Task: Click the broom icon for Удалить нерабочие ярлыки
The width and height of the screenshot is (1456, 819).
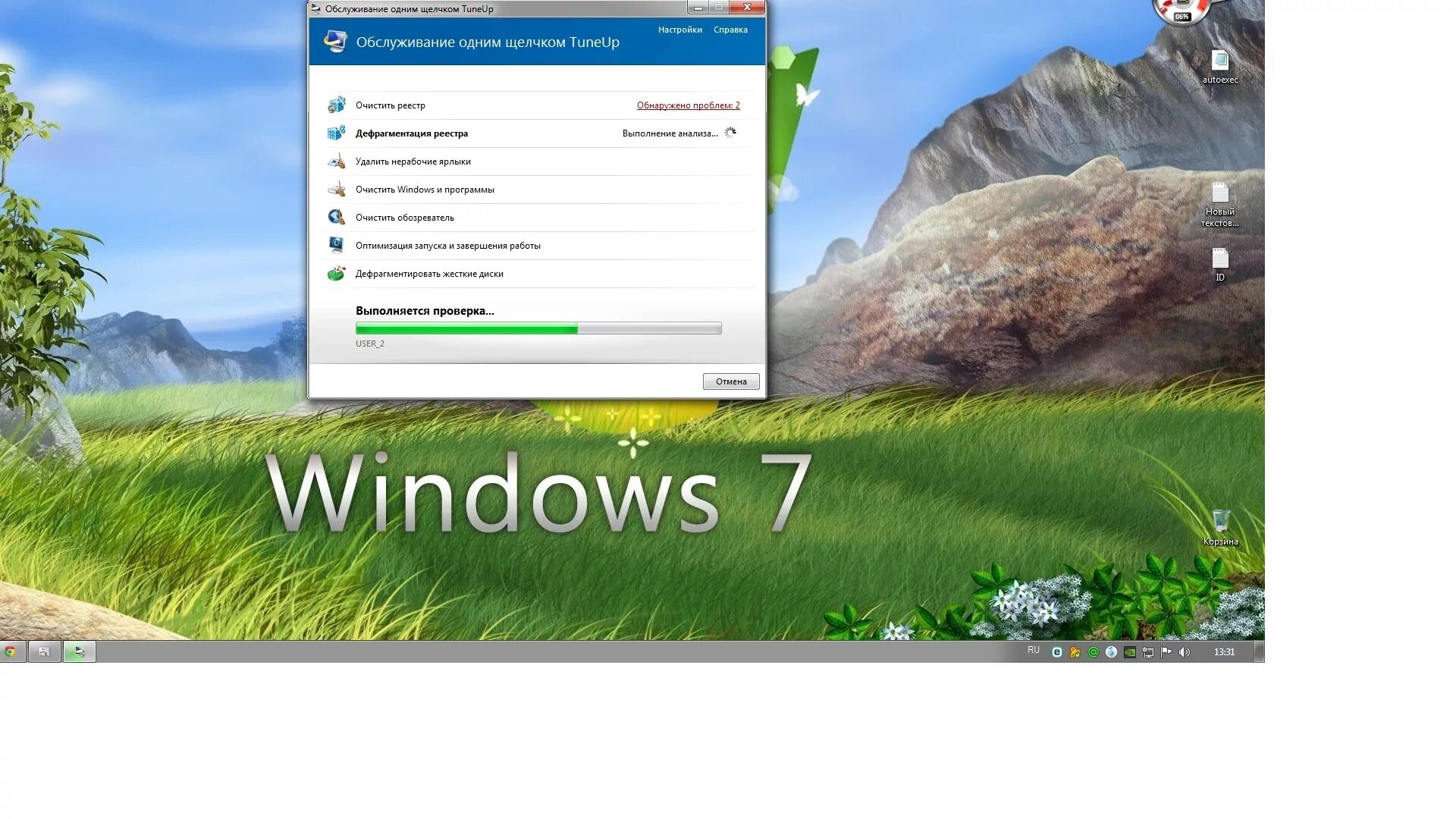Action: (x=336, y=161)
